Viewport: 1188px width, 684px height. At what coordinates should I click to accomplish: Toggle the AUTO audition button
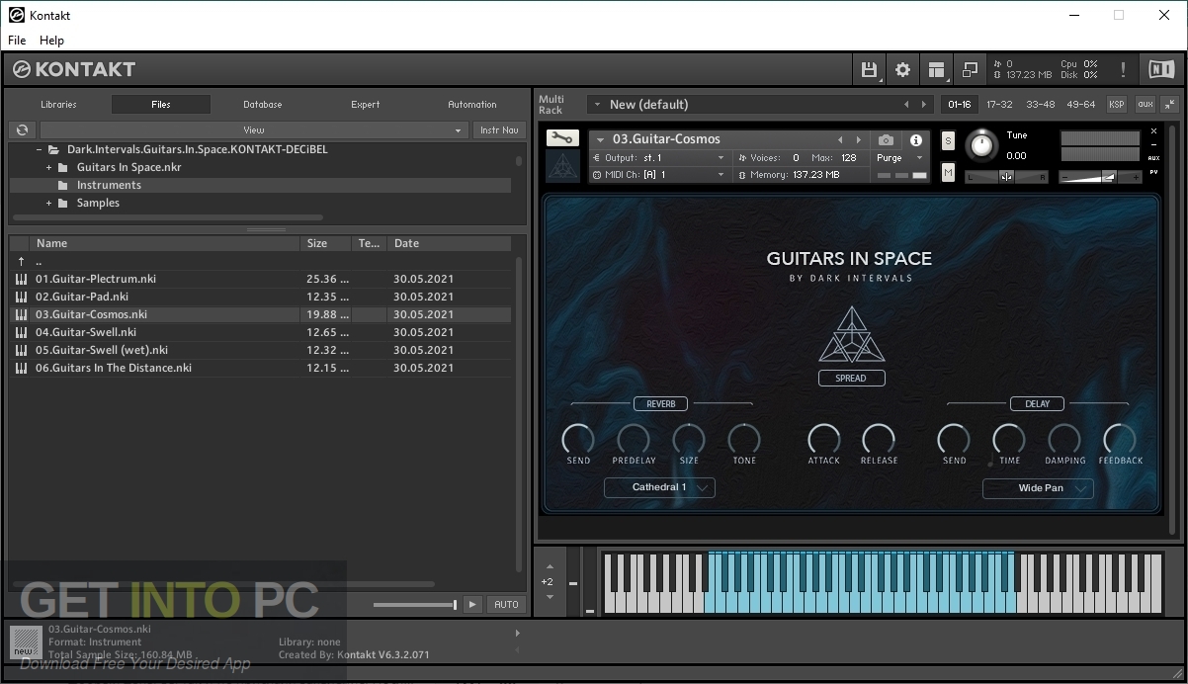tap(506, 604)
